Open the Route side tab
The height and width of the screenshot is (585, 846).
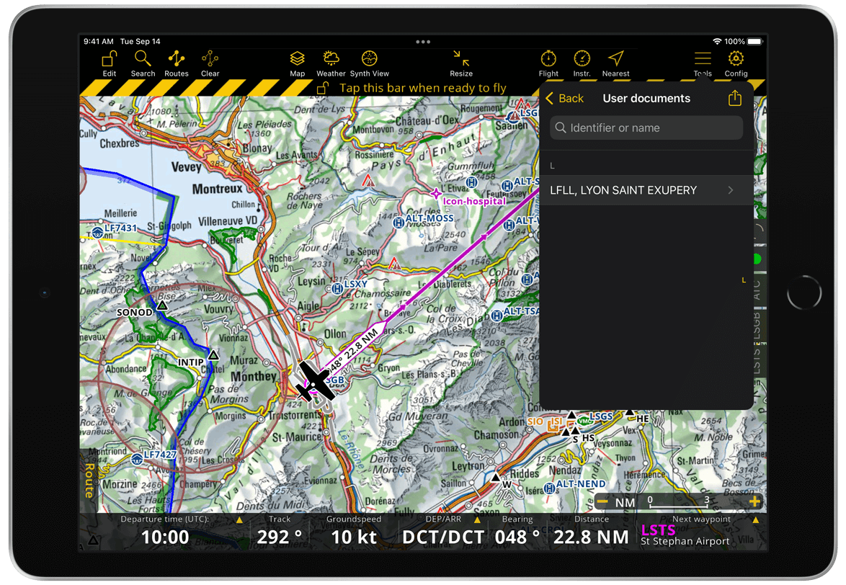tap(89, 479)
